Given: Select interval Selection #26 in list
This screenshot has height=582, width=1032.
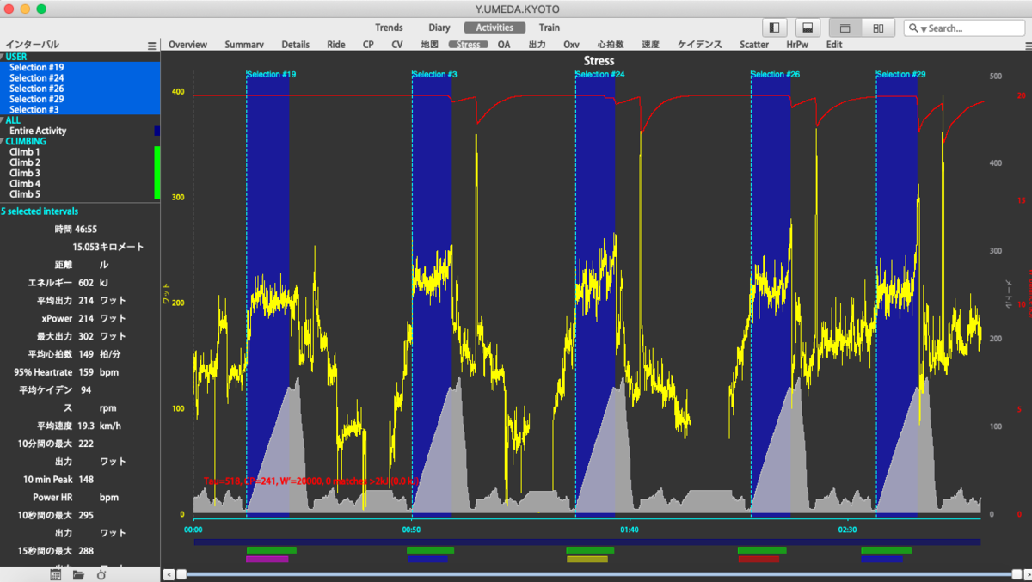Looking at the screenshot, I should click(x=80, y=89).
